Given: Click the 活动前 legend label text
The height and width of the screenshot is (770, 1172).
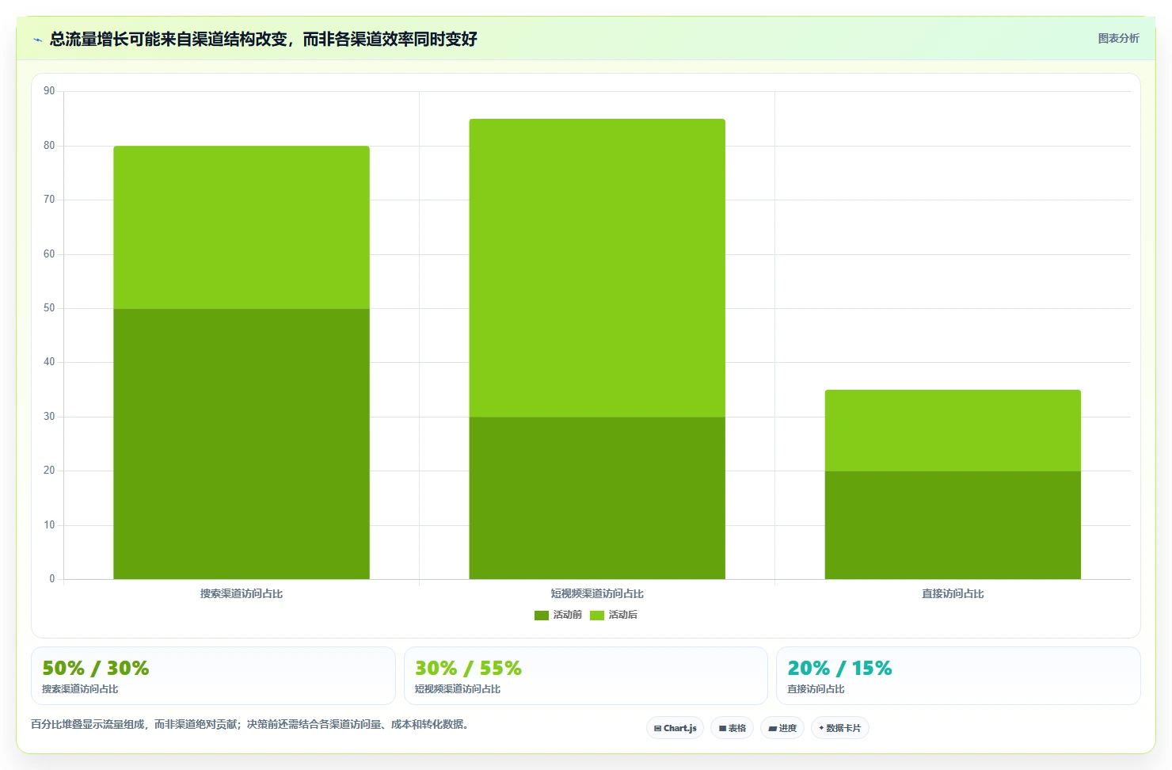Looking at the screenshot, I should 568,615.
